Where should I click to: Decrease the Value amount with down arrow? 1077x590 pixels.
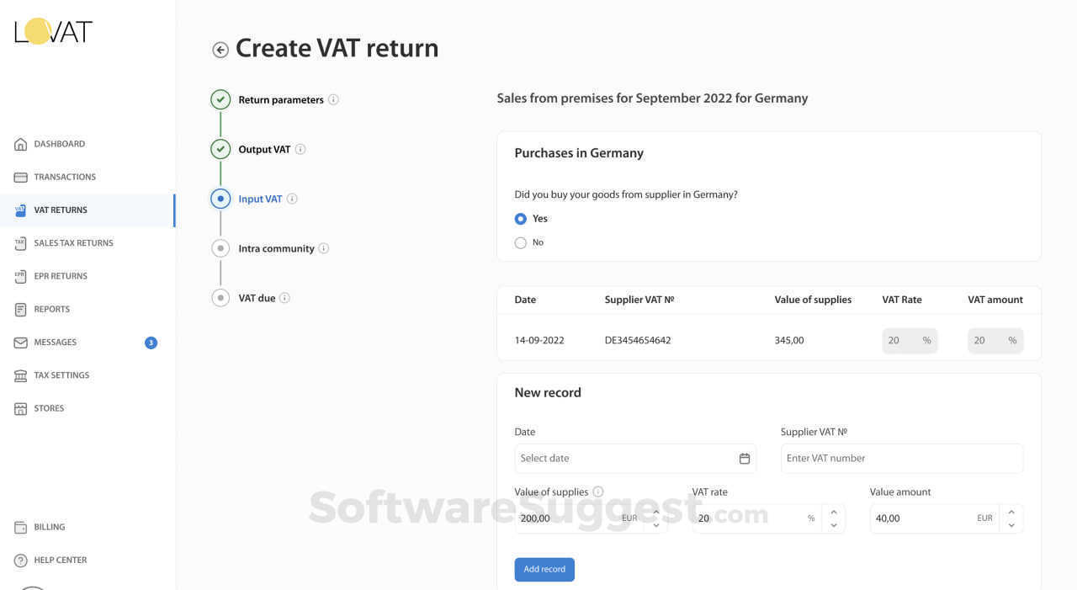pyautogui.click(x=1011, y=525)
